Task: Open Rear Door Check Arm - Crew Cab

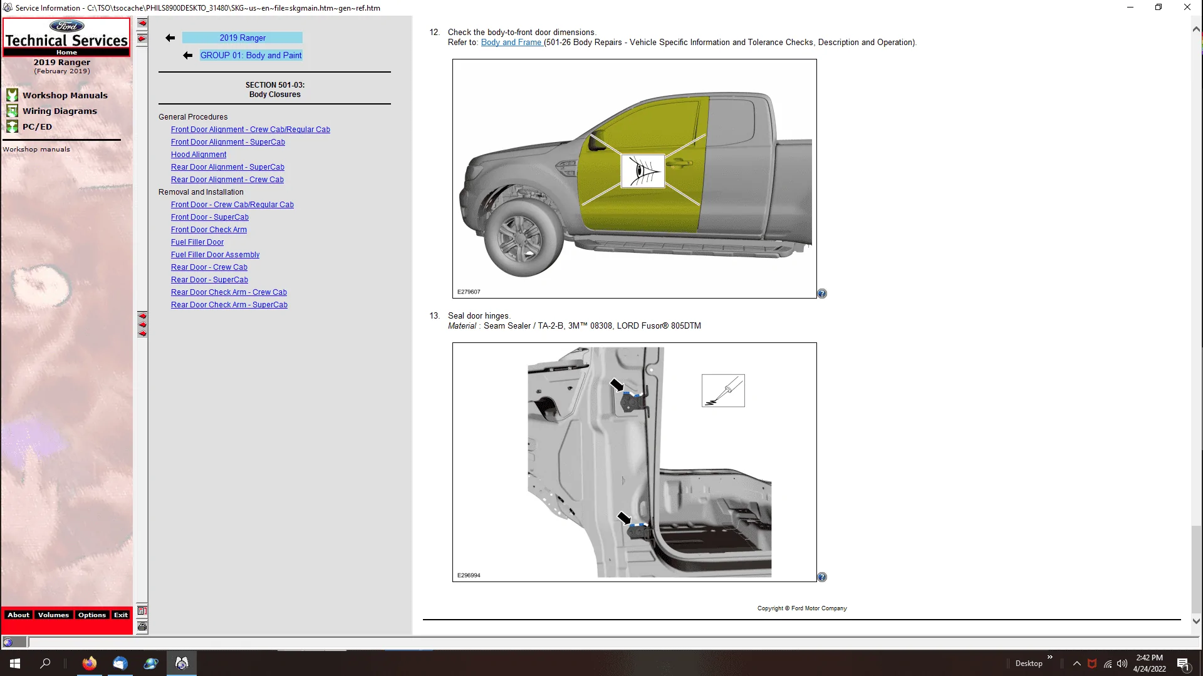Action: [x=229, y=292]
